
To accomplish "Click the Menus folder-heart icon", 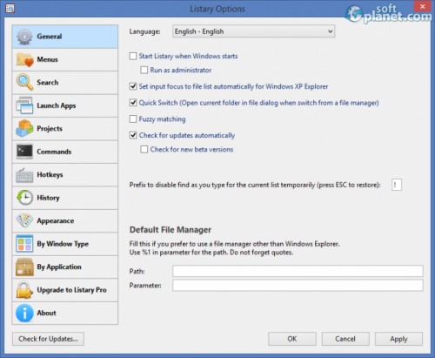I will (x=24, y=59).
